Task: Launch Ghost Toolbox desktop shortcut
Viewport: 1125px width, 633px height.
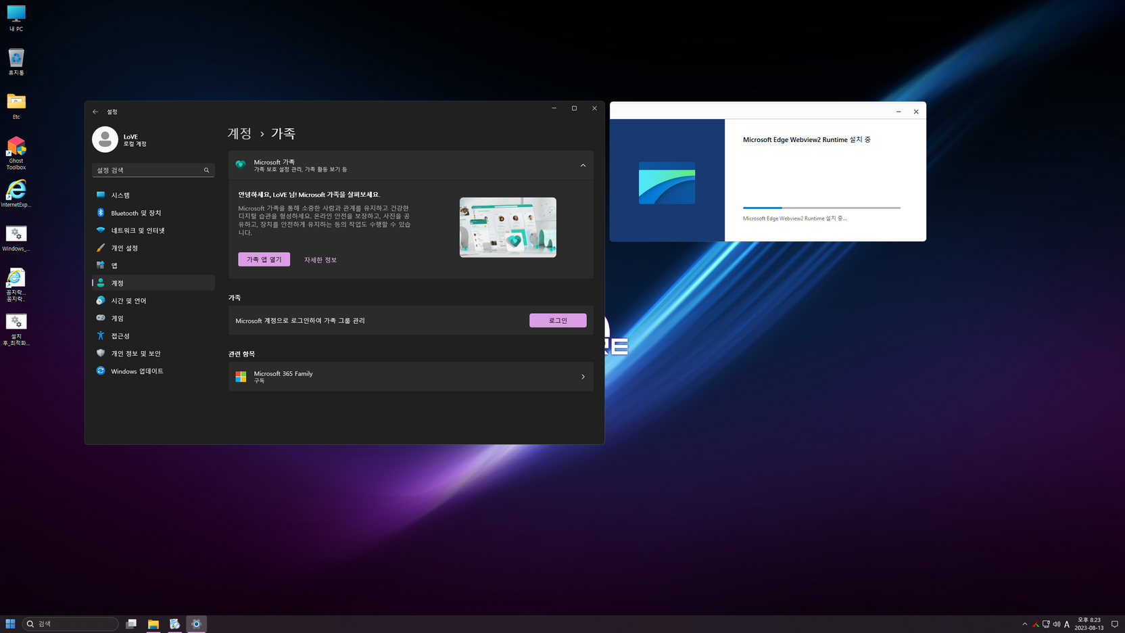Action: coord(16,153)
